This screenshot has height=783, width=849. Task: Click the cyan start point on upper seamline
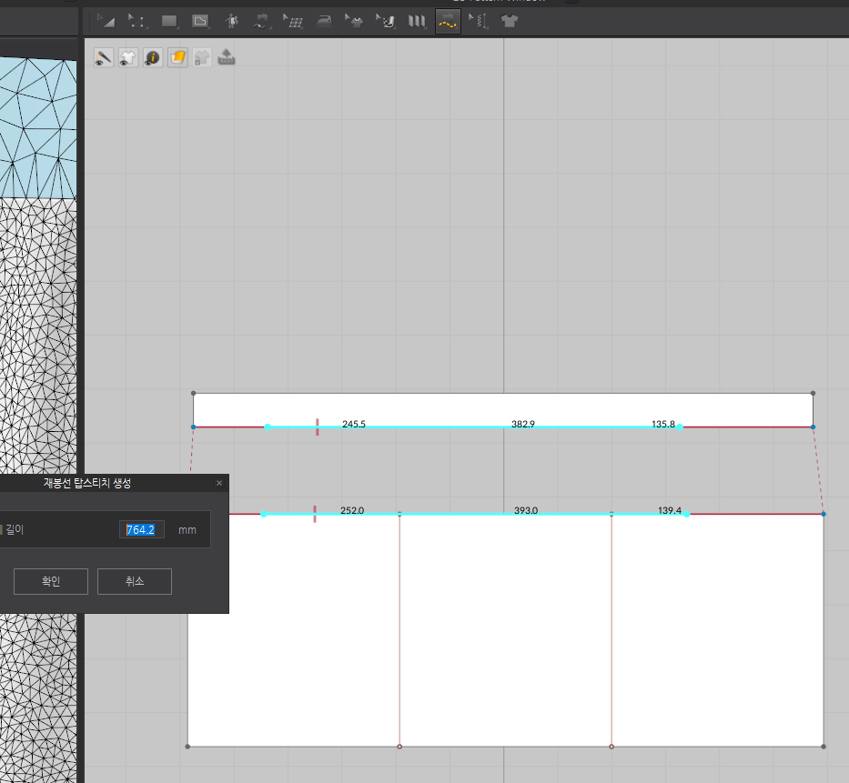[268, 427]
